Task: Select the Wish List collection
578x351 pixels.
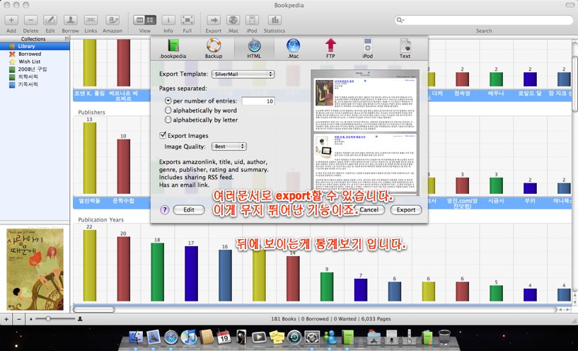Action: pyautogui.click(x=35, y=62)
